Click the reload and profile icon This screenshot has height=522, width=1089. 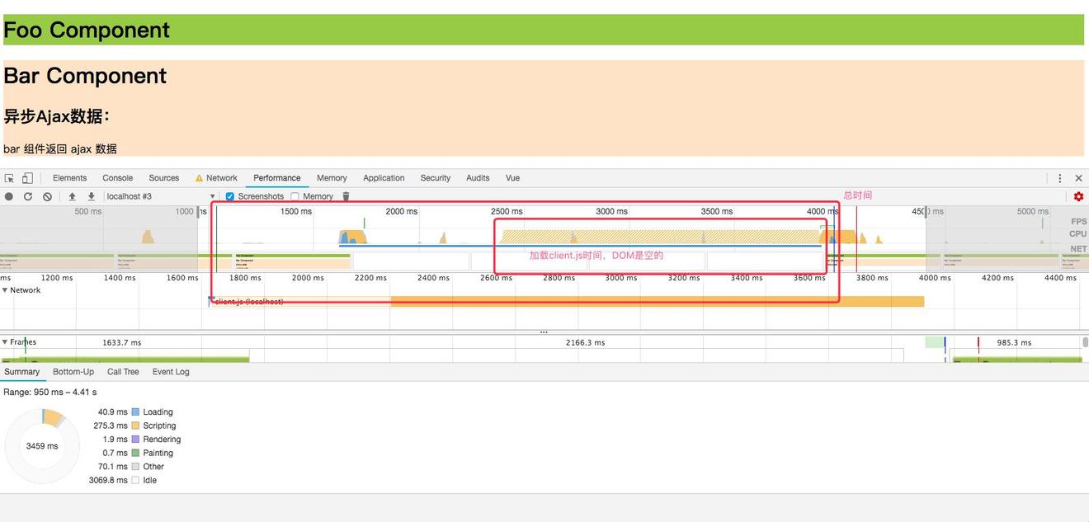click(28, 196)
